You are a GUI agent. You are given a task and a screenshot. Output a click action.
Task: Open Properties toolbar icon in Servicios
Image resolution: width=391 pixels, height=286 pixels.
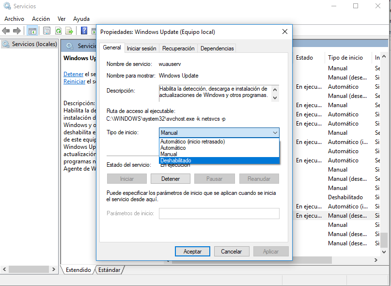click(47, 31)
